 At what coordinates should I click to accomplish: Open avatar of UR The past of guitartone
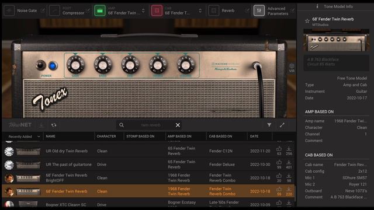coord(9,164)
